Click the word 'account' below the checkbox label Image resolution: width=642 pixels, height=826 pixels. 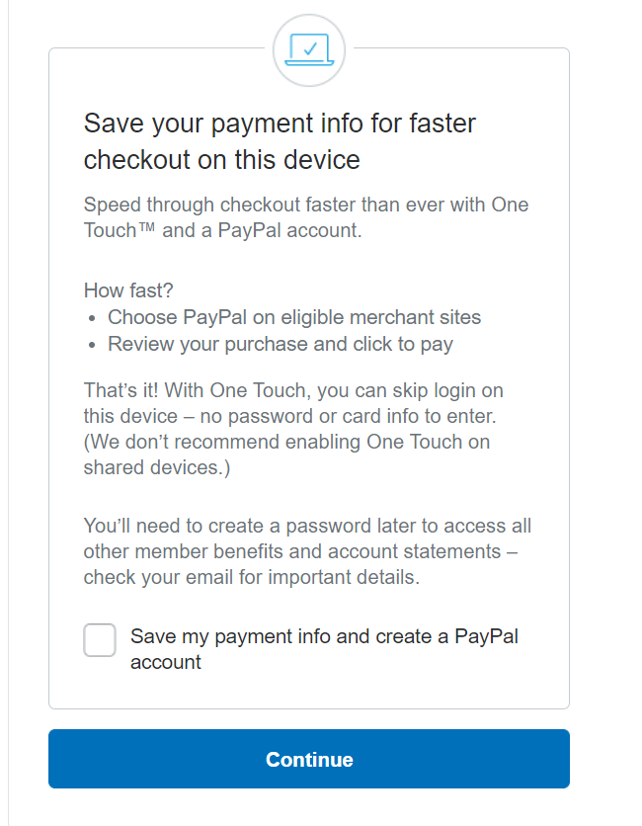[166, 662]
